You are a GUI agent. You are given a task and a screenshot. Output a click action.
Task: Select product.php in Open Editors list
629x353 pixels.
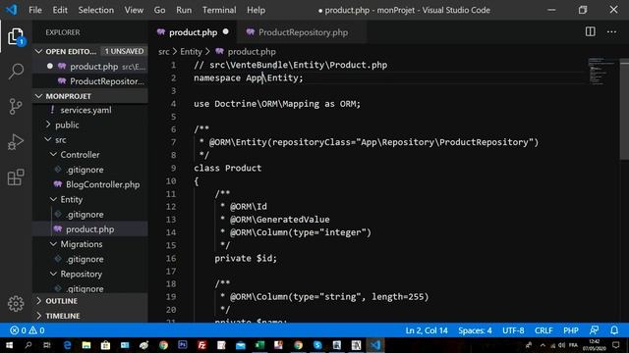click(x=90, y=67)
